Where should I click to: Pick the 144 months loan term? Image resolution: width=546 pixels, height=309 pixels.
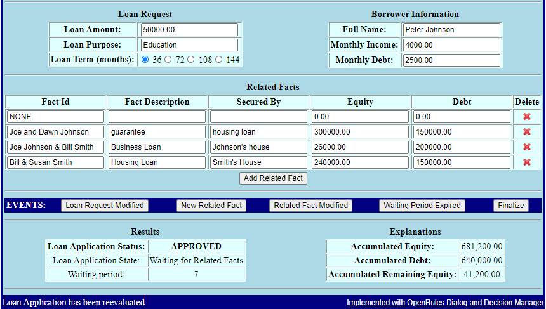(x=219, y=60)
